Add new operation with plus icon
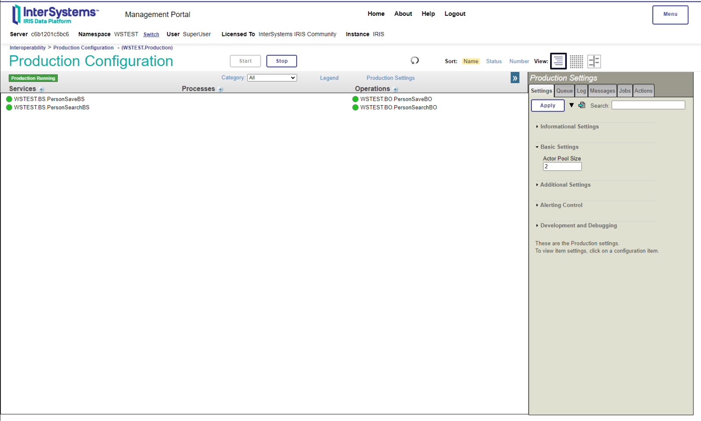The width and height of the screenshot is (701, 421). 396,89
